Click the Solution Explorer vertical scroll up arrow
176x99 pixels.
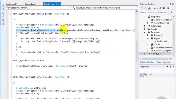[174, 16]
